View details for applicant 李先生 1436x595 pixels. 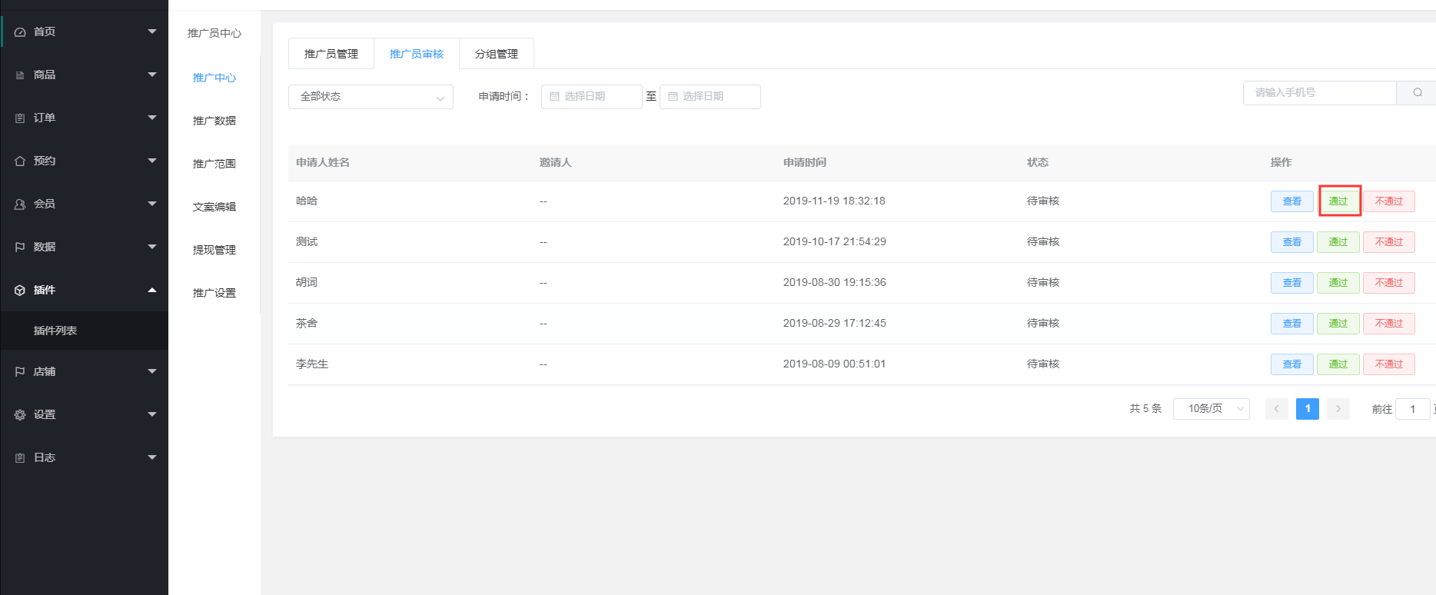click(1291, 364)
